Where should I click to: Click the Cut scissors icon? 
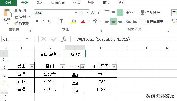(16, 10)
